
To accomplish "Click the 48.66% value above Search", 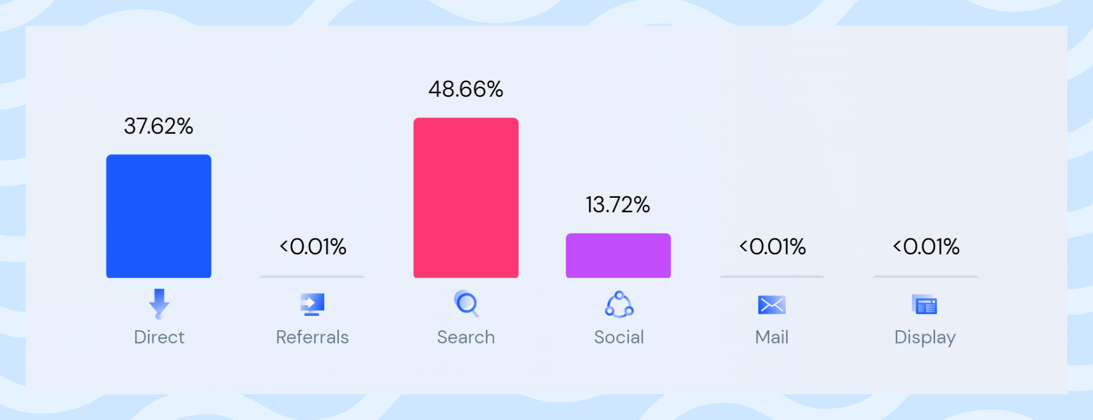I will click(466, 89).
